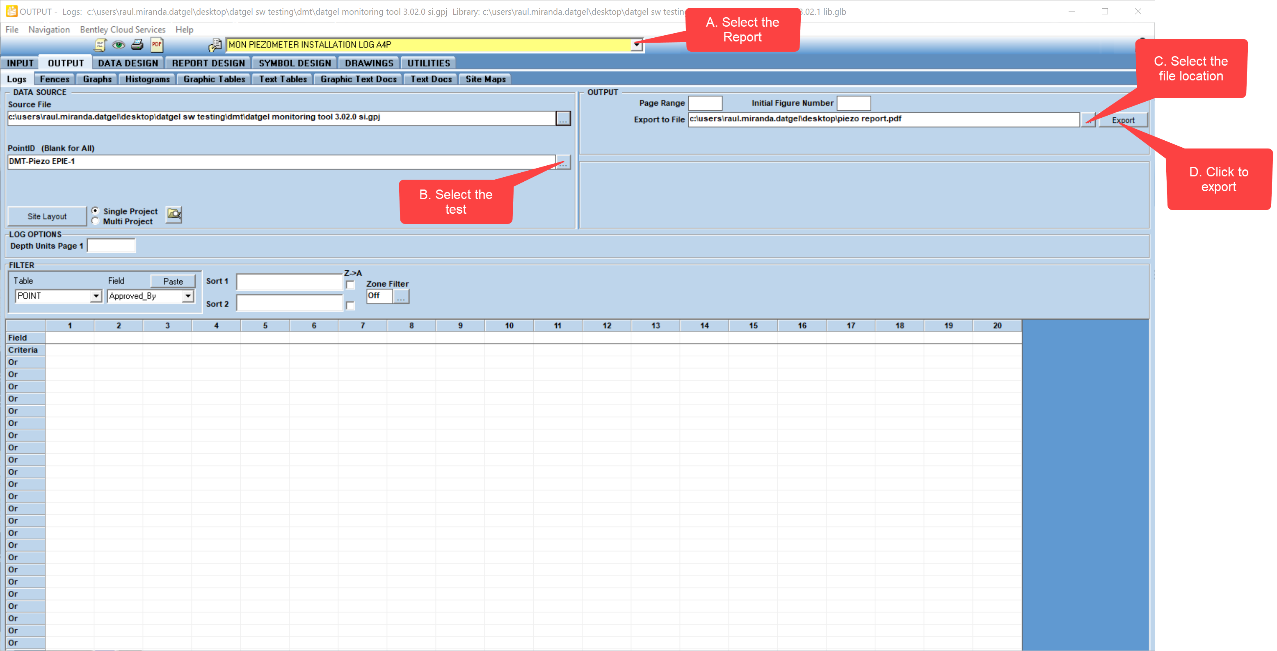The width and height of the screenshot is (1277, 651).
Task: Expand the report name dropdown list
Action: (x=637, y=45)
